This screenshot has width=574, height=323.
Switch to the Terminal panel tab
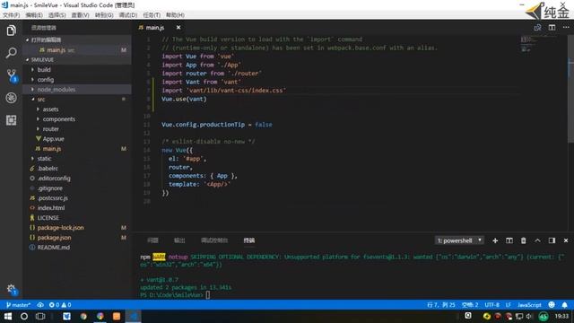click(249, 240)
